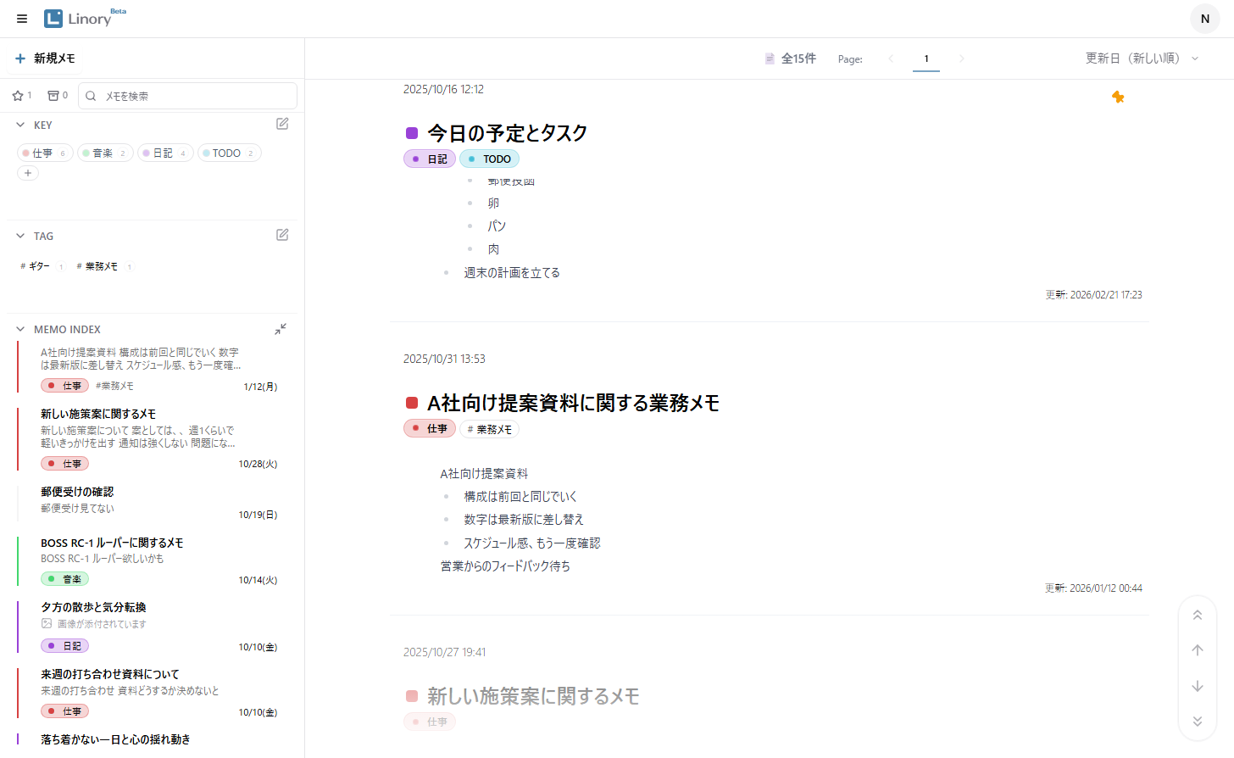The width and height of the screenshot is (1234, 758).
Task: Collapse MEMO INDEX using its shrink icon
Action: click(281, 329)
